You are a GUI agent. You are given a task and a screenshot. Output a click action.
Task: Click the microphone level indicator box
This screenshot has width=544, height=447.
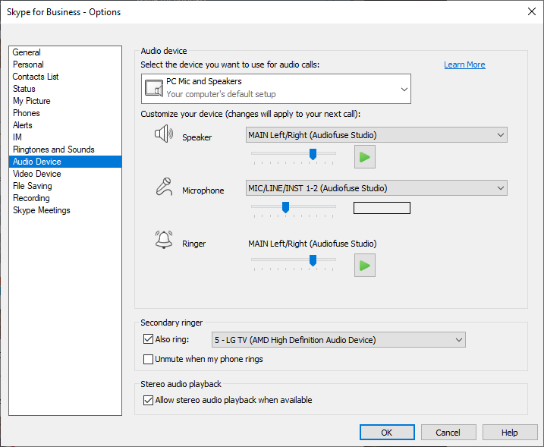coord(382,208)
